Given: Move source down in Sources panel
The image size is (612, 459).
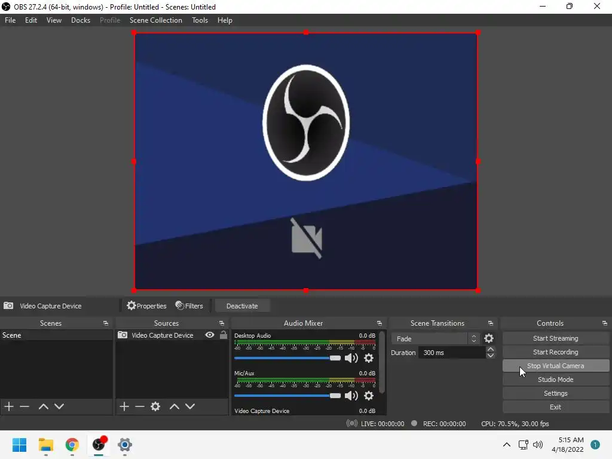Looking at the screenshot, I should (x=190, y=406).
